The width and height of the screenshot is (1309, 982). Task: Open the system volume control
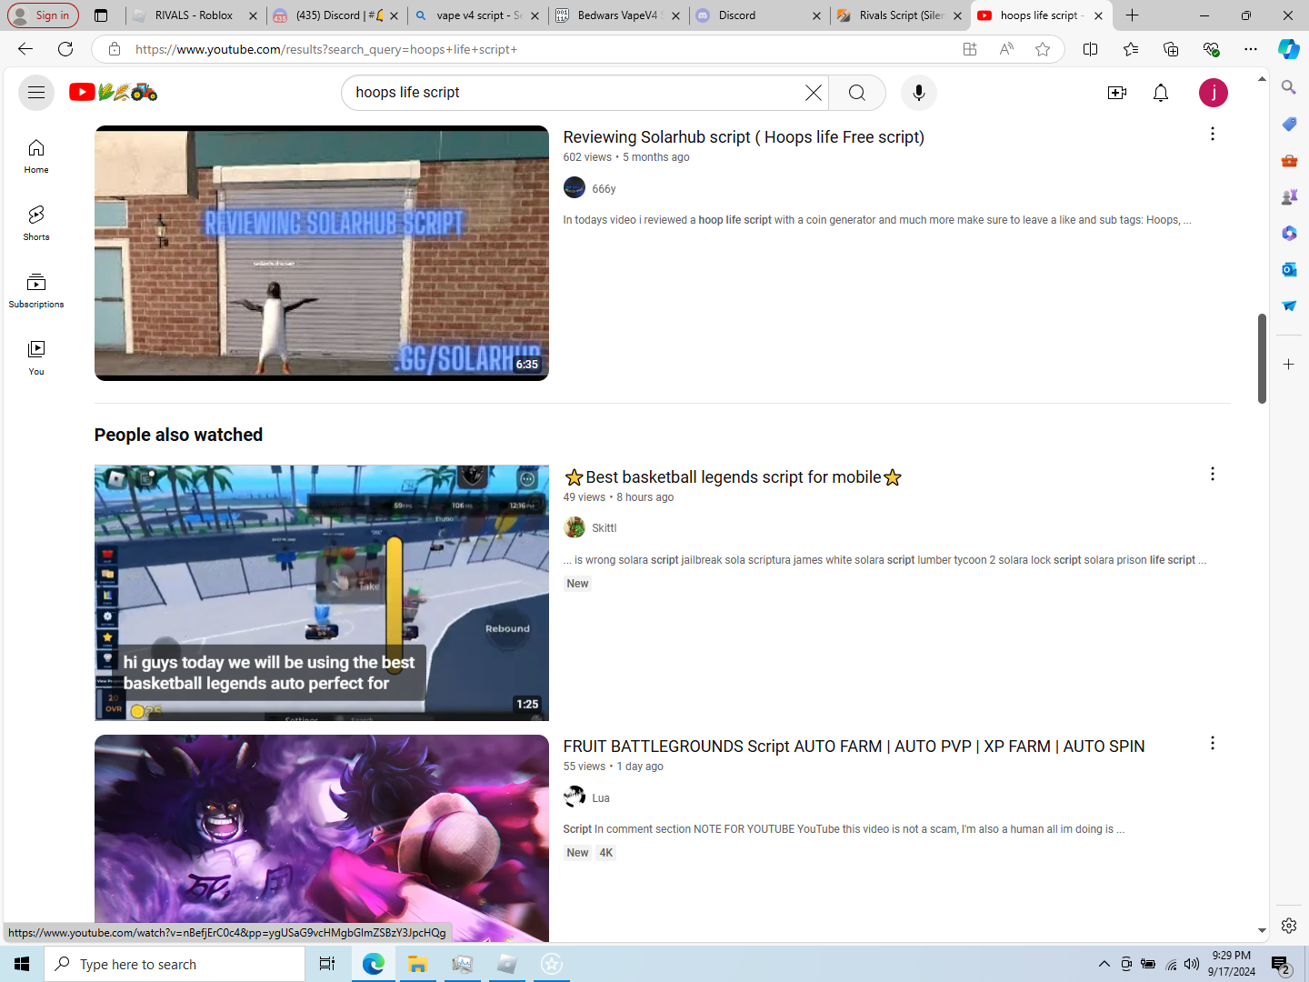[1192, 964]
